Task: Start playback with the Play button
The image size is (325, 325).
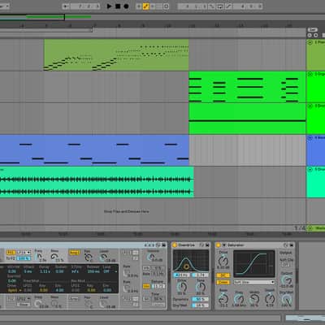Action: coord(109,6)
